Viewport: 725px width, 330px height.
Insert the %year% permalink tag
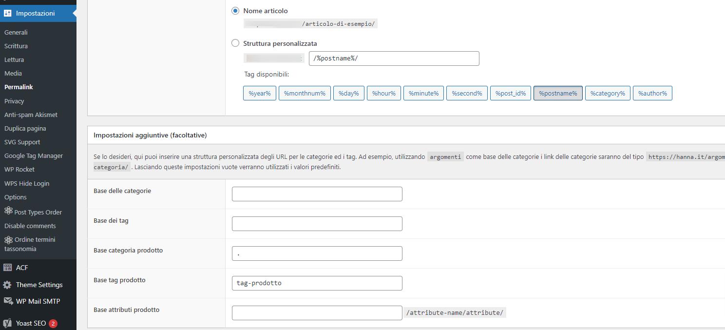(259, 93)
